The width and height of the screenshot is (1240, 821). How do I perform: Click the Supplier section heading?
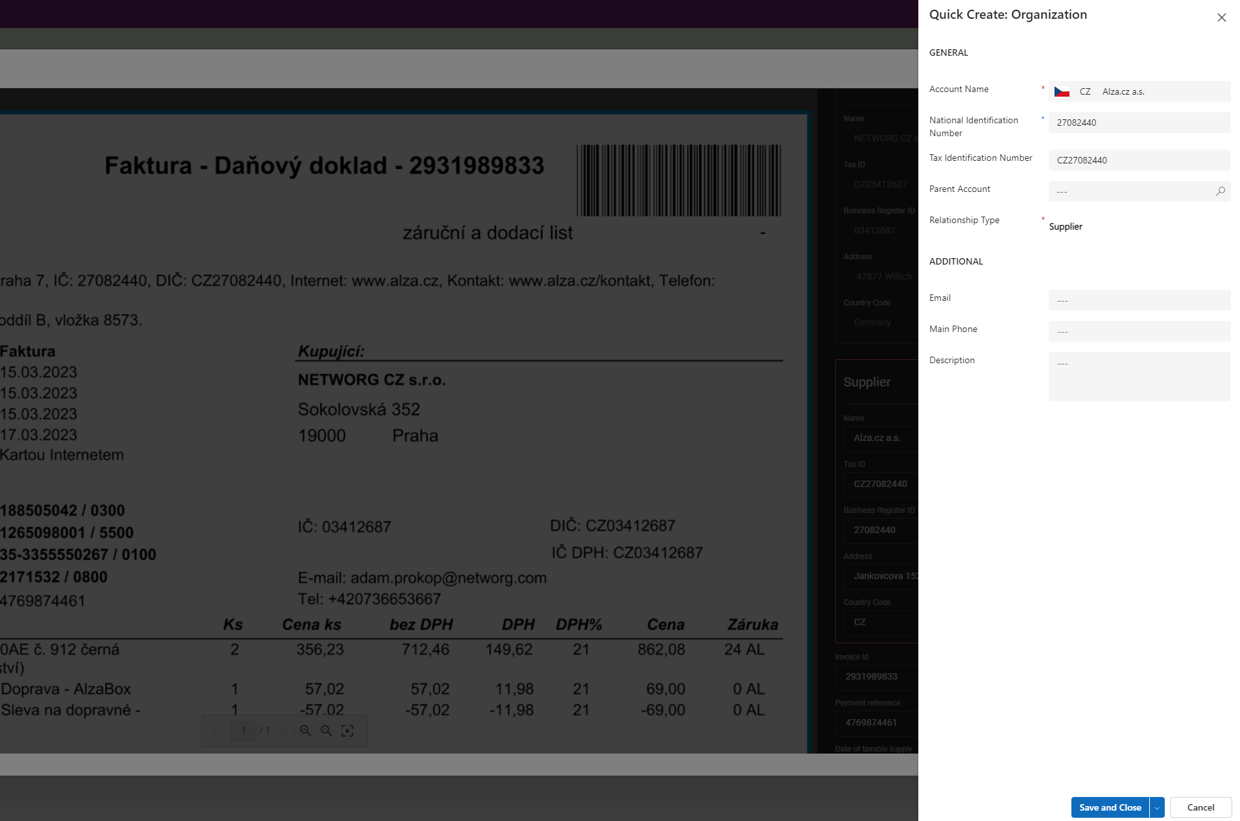[x=867, y=383]
